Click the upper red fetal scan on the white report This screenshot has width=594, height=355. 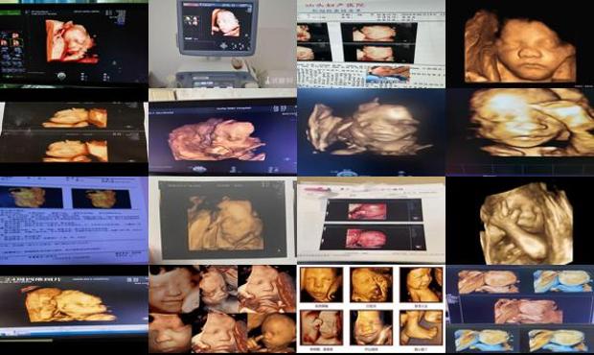[x=367, y=211]
